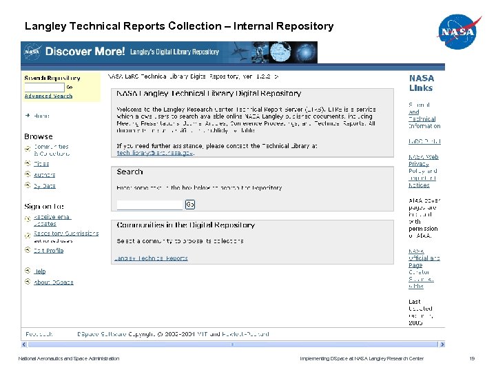Click the bullet icon beside Authors

point(28,174)
